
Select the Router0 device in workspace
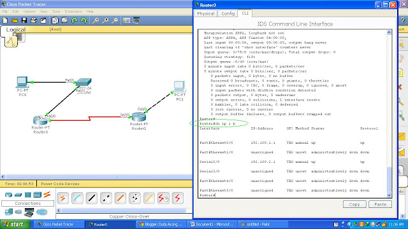40,120
